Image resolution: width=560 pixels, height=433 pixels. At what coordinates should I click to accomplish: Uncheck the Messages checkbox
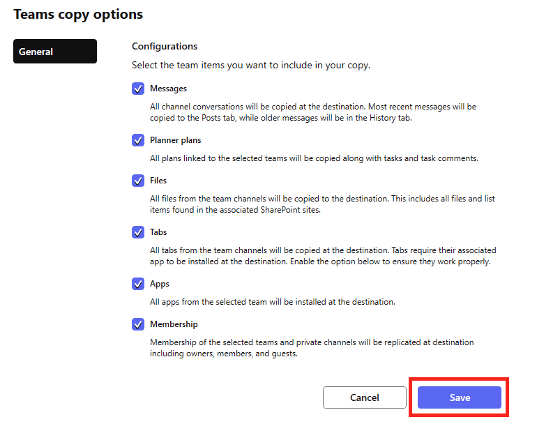click(138, 89)
